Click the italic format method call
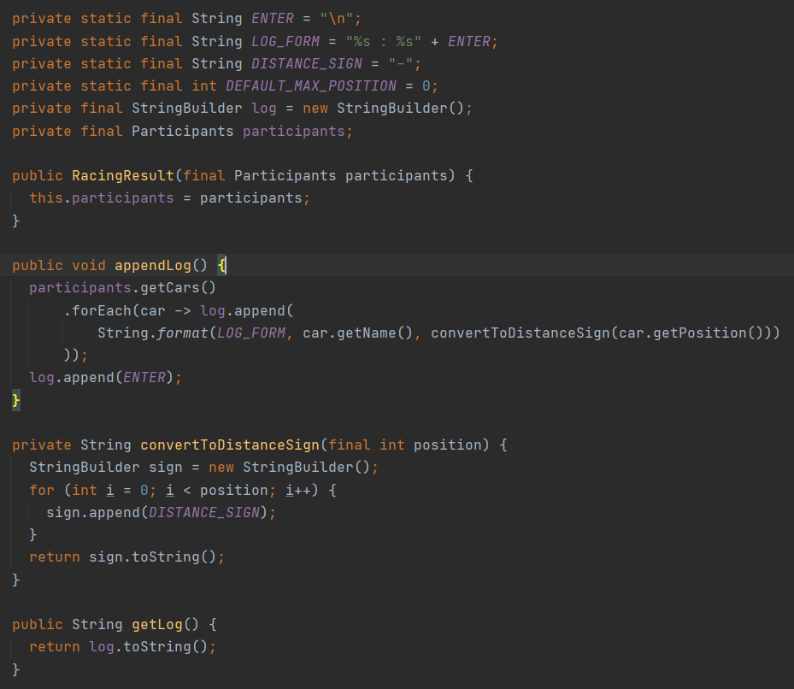Viewport: 794px width, 689px height. click(183, 333)
